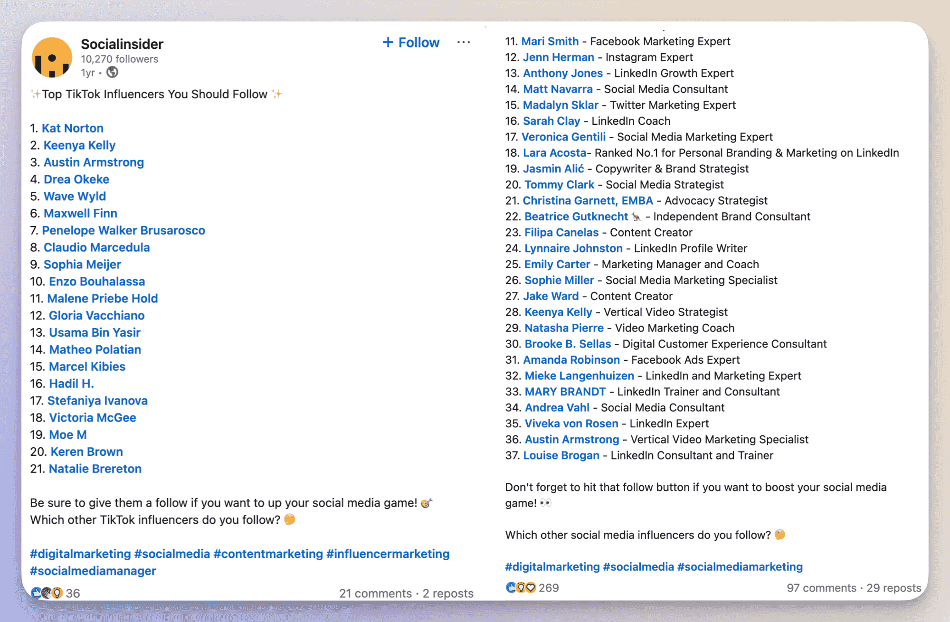The image size is (950, 622).
Task: Click the #influencermarketing hashtag
Action: pos(388,554)
